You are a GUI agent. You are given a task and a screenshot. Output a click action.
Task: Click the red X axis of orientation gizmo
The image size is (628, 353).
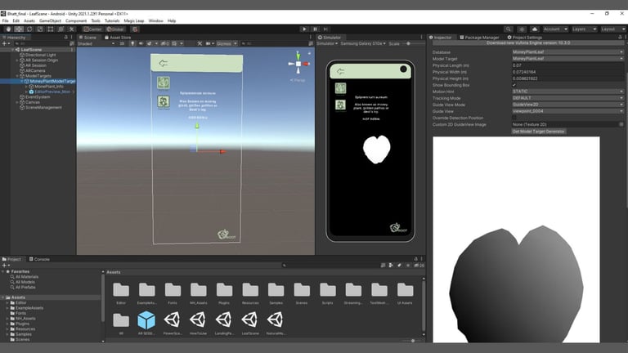coord(306,64)
